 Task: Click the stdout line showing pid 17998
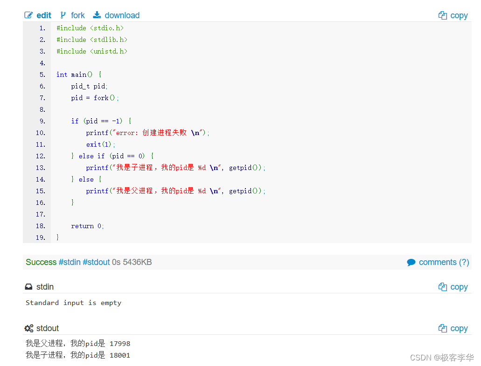pyautogui.click(x=77, y=344)
